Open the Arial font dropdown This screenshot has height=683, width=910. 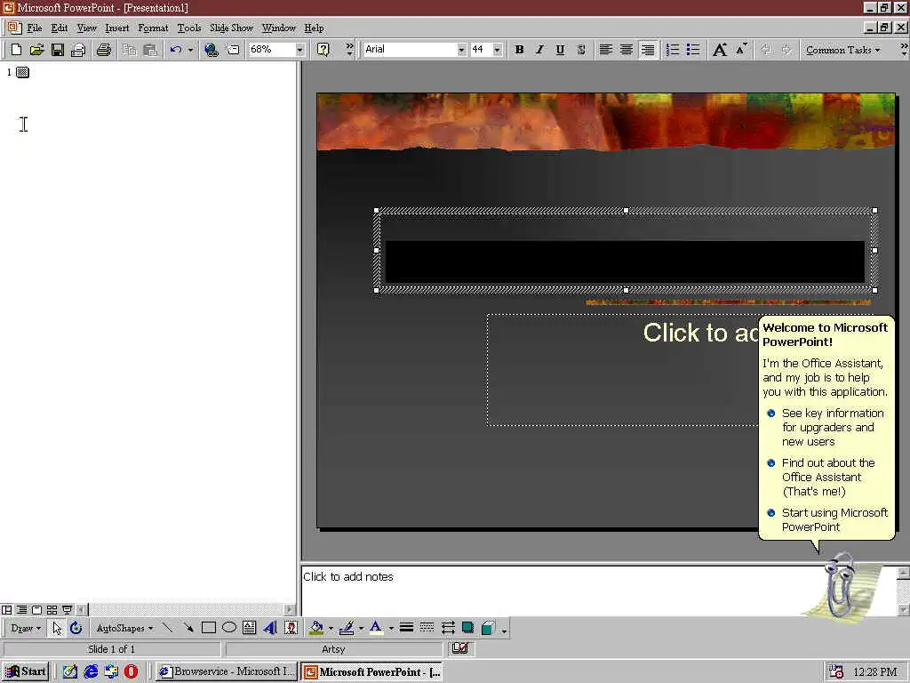point(461,50)
